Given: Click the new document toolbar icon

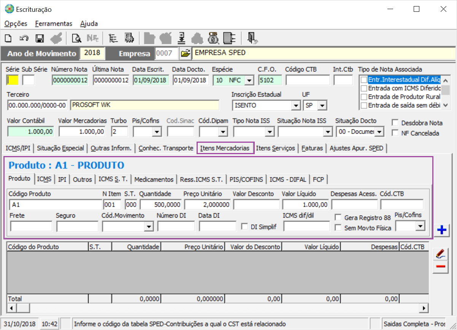Looking at the screenshot, I should 8,38.
